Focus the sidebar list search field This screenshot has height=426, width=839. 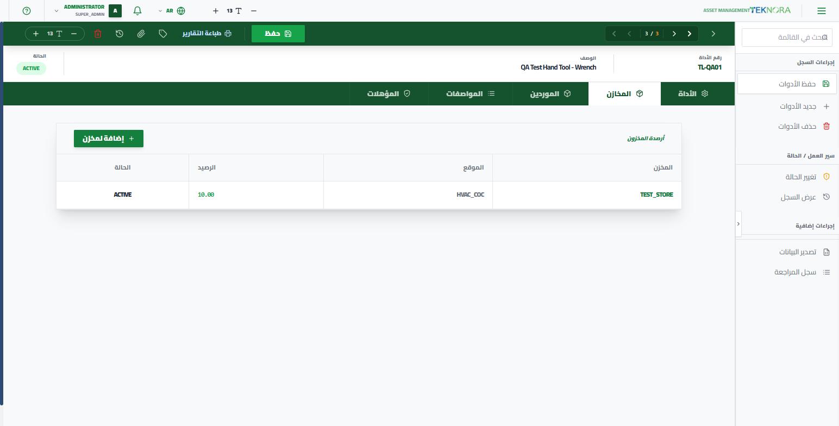coord(787,37)
